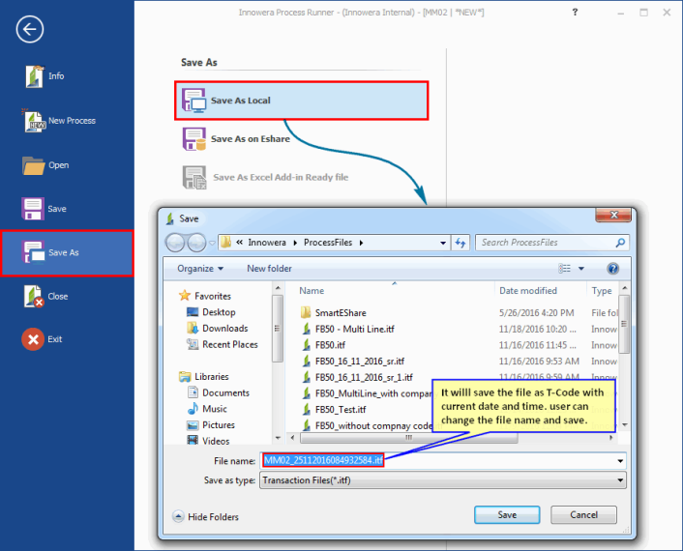This screenshot has width=683, height=551.
Task: Click the New Process icon
Action: click(34, 121)
